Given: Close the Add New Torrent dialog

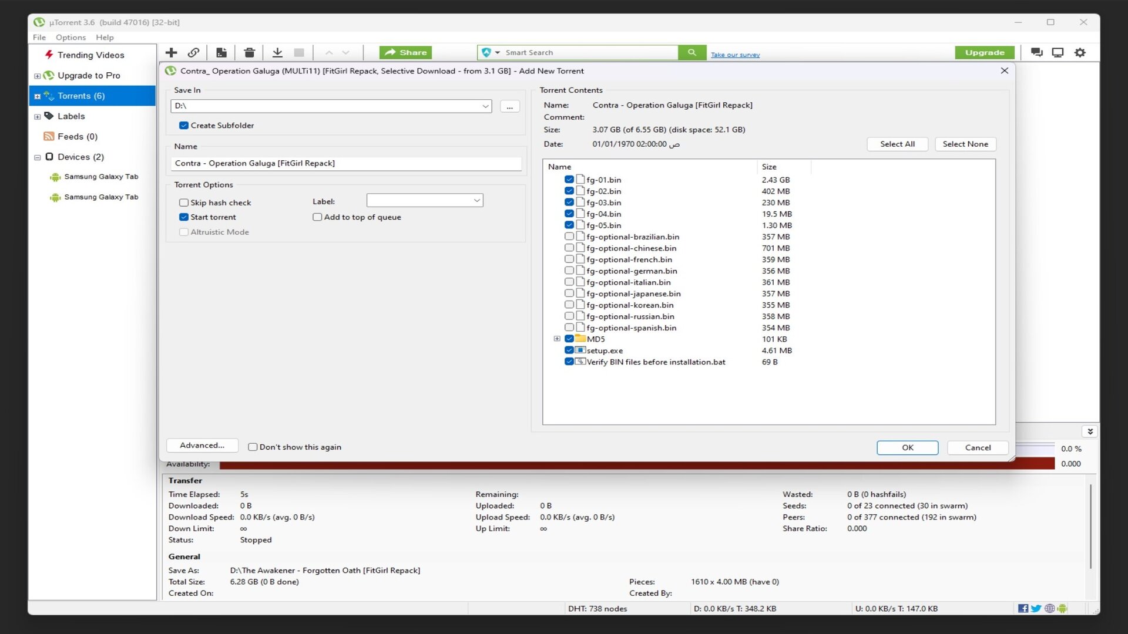Looking at the screenshot, I should (1005, 70).
